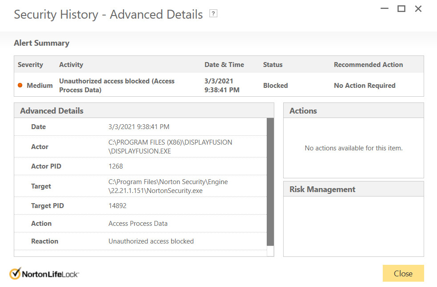Screen dimensions: 437x287
Task: Click the orange Medium severity dot
Action: [x=20, y=85]
